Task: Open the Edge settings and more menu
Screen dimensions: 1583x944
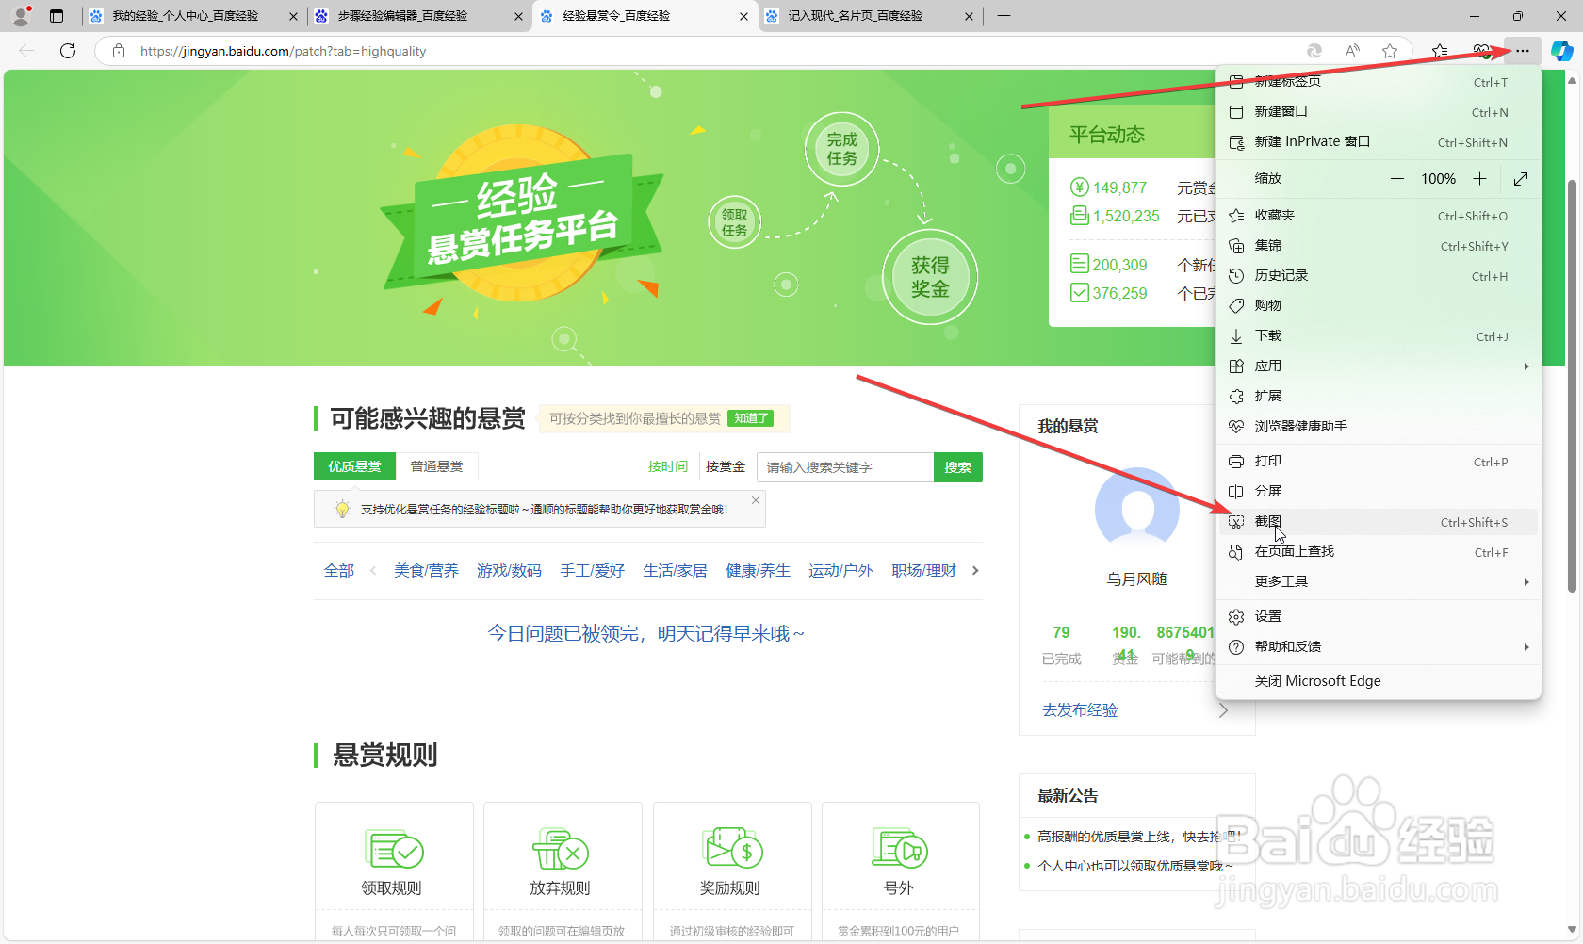Action: pos(1523,51)
